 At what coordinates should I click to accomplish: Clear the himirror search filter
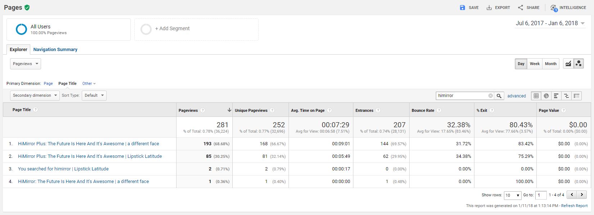pos(490,96)
